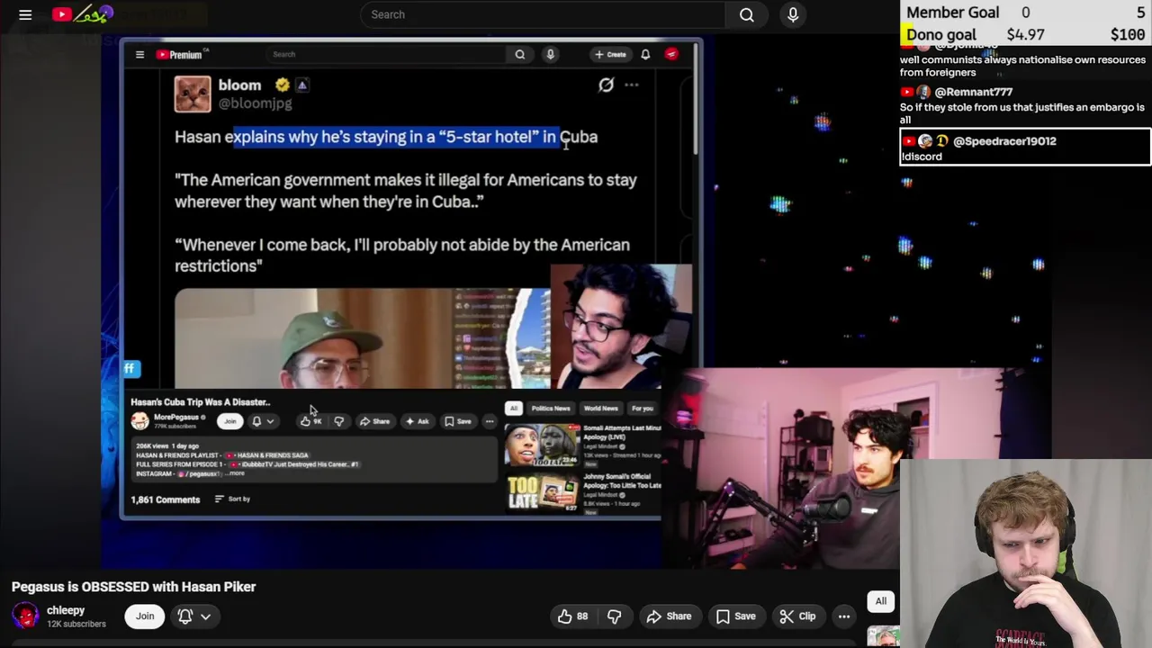
Task: Click the inner window's microphone icon
Action: pyautogui.click(x=550, y=55)
